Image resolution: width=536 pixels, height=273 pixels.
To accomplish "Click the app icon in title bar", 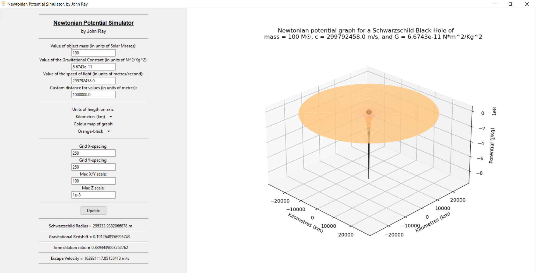I will (3, 4).
